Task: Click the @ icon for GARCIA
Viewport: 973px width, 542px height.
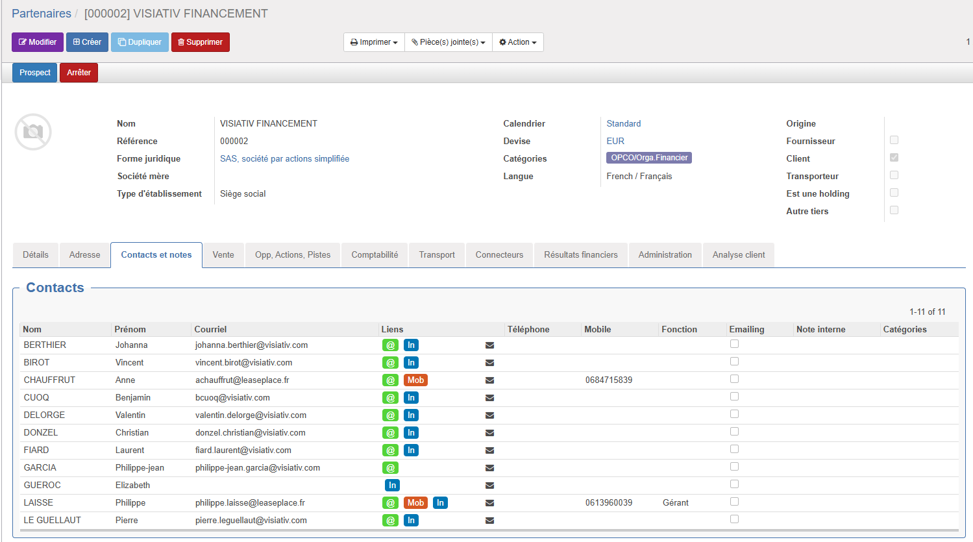Action: pos(390,468)
